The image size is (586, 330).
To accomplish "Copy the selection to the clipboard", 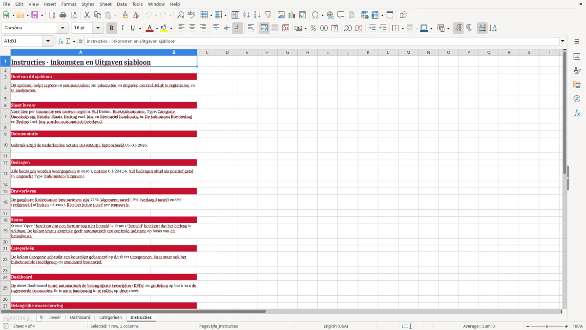I will pos(97,15).
